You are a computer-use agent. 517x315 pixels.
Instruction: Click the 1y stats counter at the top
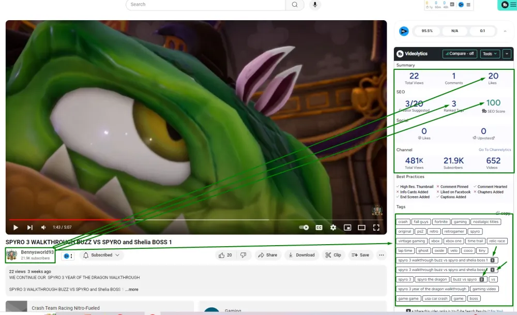(x=429, y=5)
